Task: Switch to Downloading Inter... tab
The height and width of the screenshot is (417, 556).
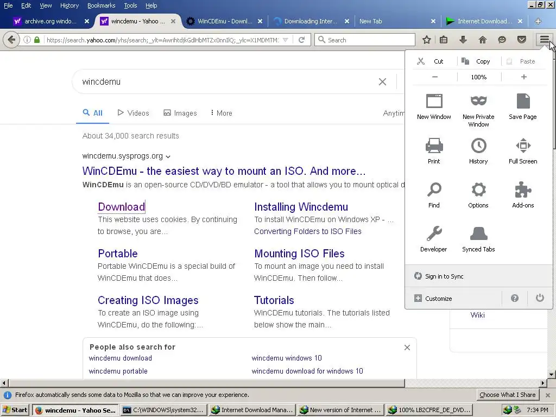Action: [x=311, y=21]
